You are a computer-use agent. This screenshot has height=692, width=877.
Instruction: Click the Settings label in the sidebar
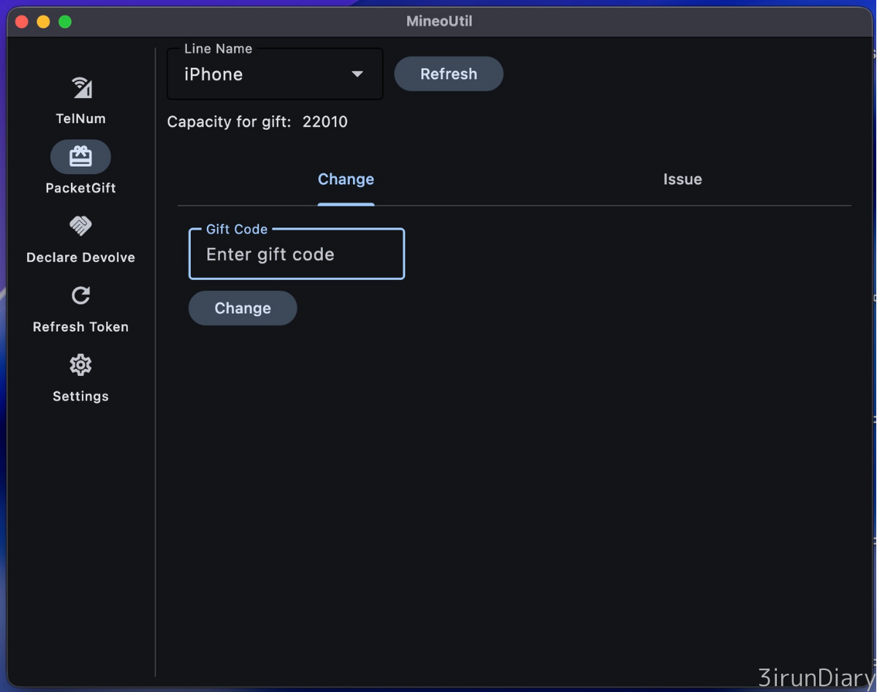(80, 396)
